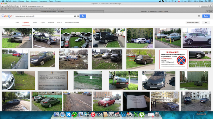This screenshot has width=213, height=119.
Task: Click the Reader button in address bar
Action: click(204, 6)
